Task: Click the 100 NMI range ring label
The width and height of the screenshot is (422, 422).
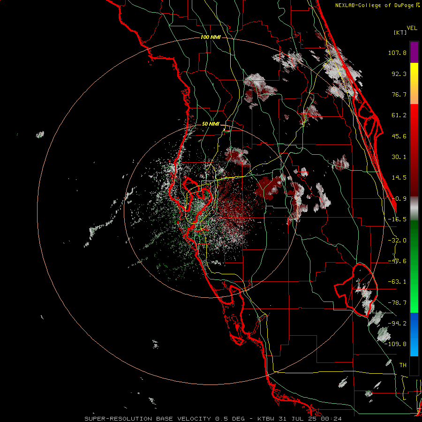Action: pos(211,37)
